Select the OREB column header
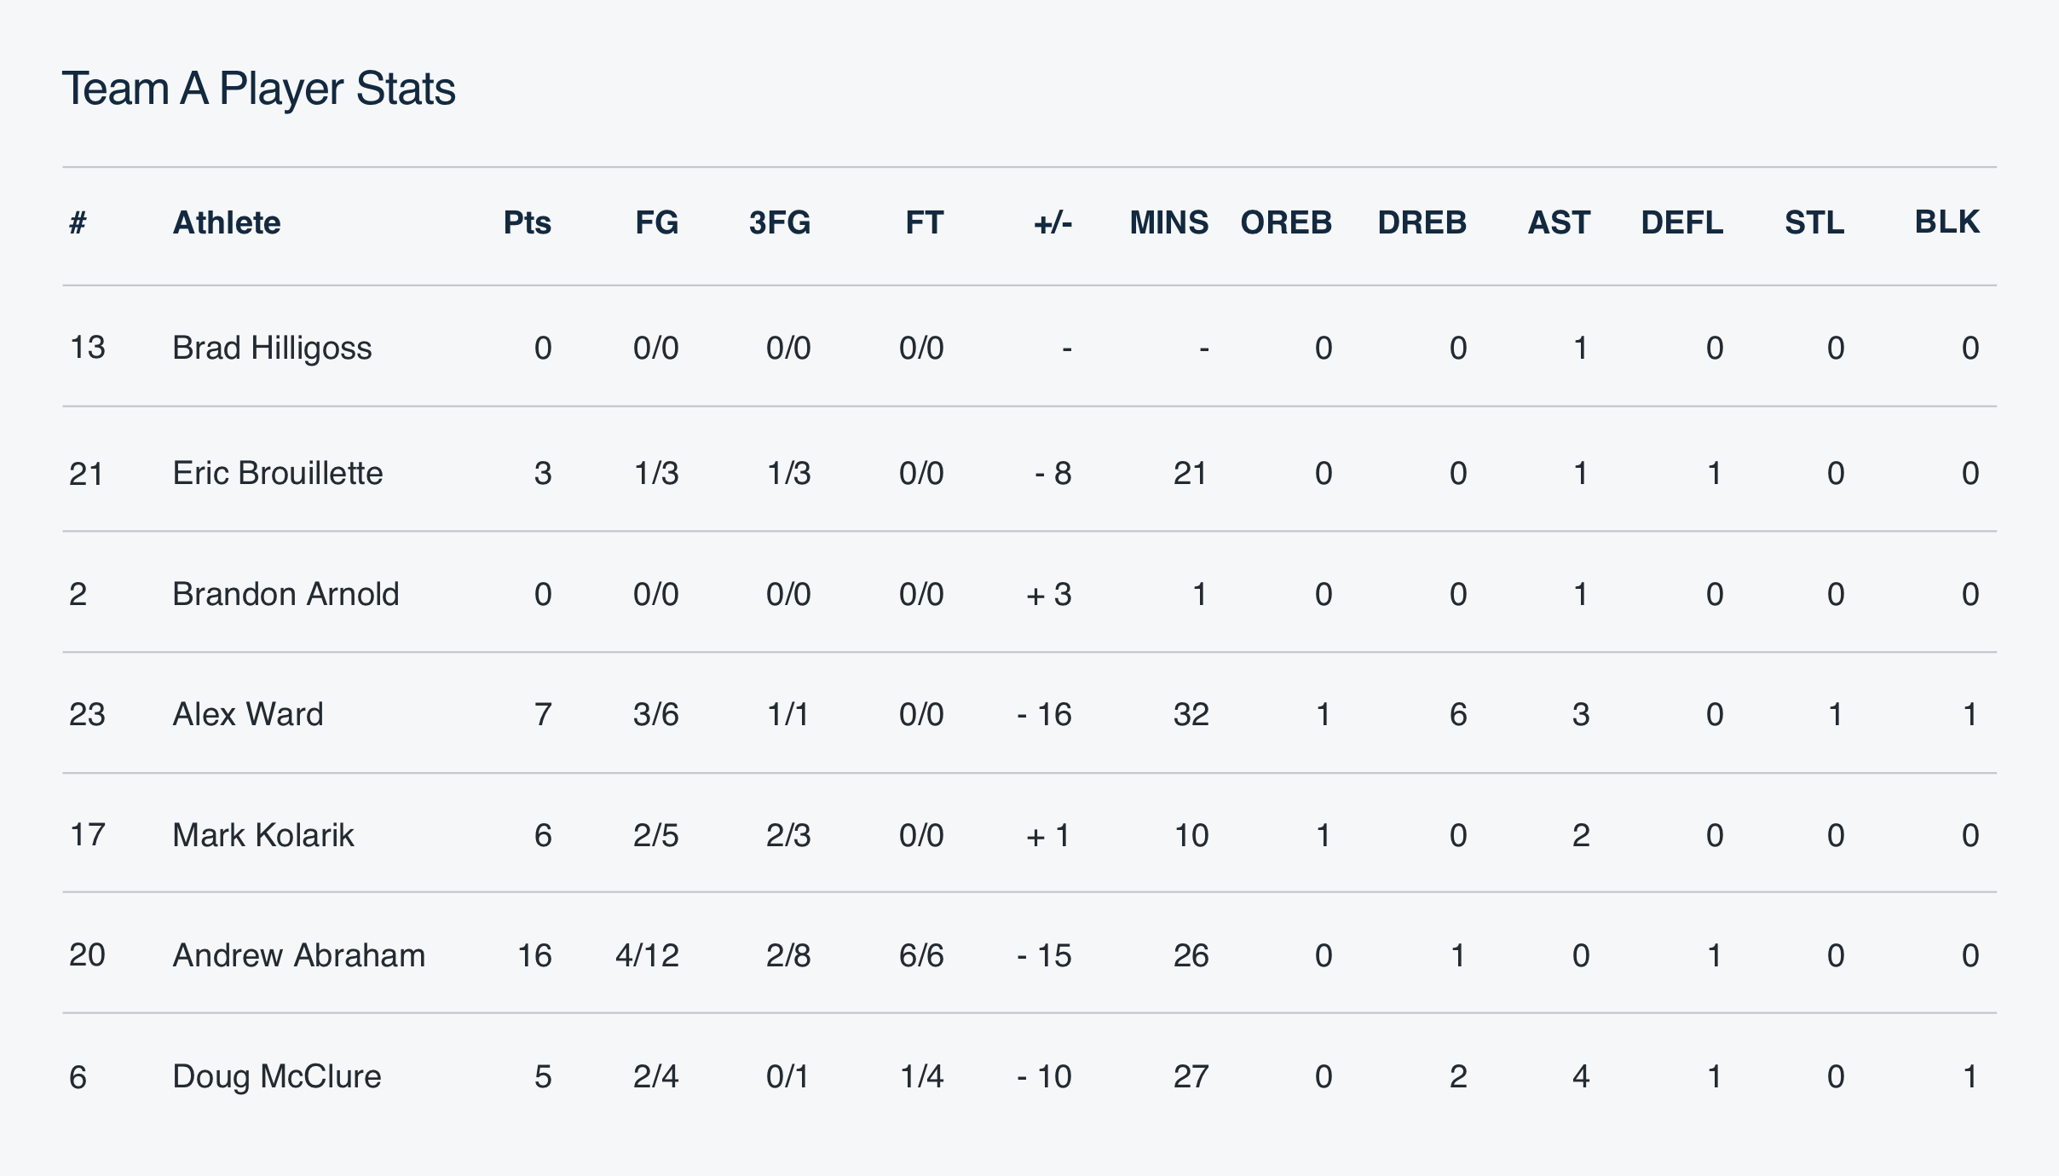This screenshot has height=1176, width=2059. [1285, 223]
